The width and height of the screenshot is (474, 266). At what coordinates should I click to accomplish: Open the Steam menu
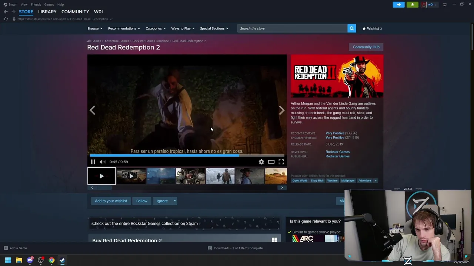click(x=13, y=4)
